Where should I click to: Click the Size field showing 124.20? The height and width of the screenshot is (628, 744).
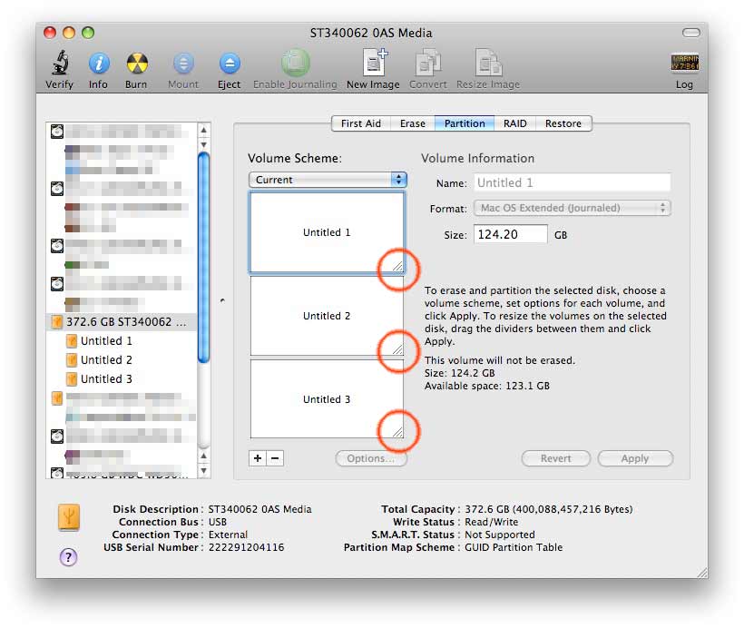(x=511, y=234)
